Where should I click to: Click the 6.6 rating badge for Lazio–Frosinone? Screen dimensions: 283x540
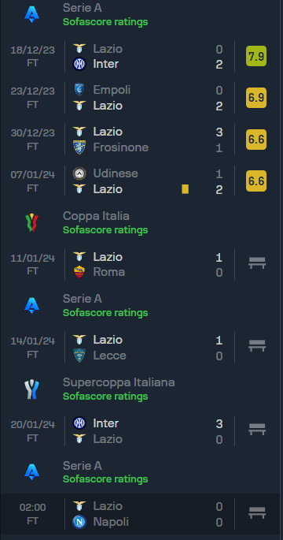(x=256, y=140)
